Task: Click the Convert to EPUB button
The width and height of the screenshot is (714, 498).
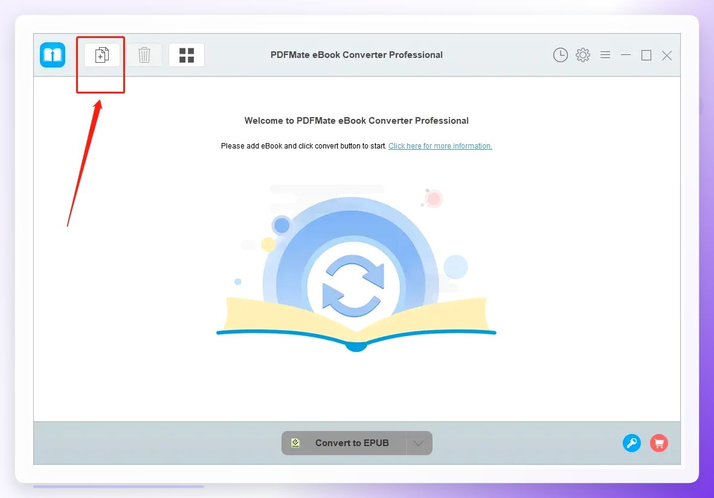Action: click(x=344, y=443)
